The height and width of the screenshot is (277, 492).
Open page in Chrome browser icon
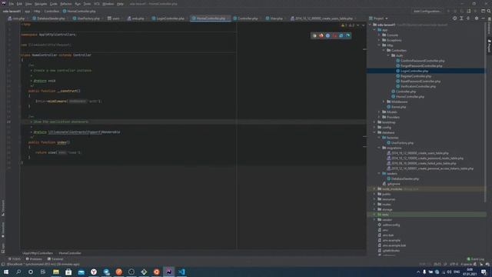pyautogui.click(x=314, y=35)
